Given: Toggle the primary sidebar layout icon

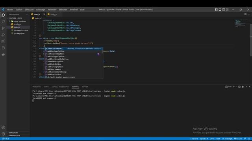Looking at the screenshot, I should (216, 9).
